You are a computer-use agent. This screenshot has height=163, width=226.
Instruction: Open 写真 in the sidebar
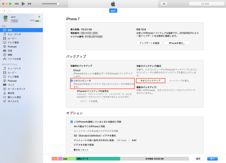coord(21,51)
